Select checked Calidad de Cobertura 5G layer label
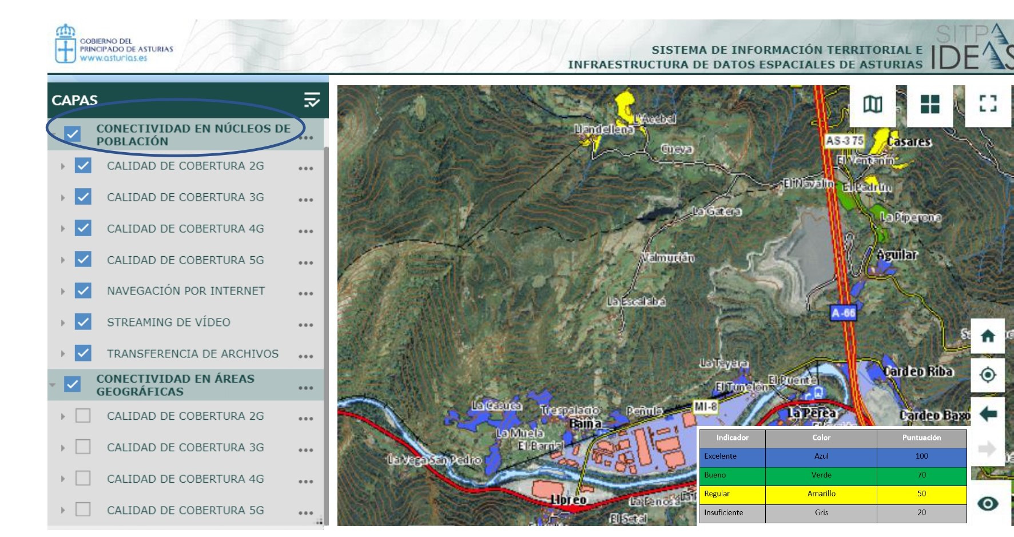The height and width of the screenshot is (537, 1014). (x=185, y=260)
